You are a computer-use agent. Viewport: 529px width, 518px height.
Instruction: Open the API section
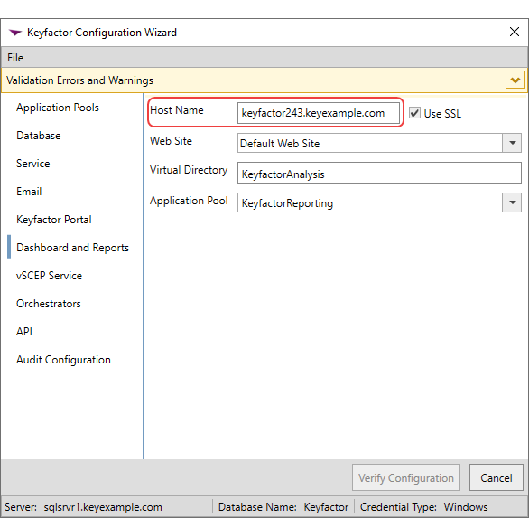coord(24,332)
